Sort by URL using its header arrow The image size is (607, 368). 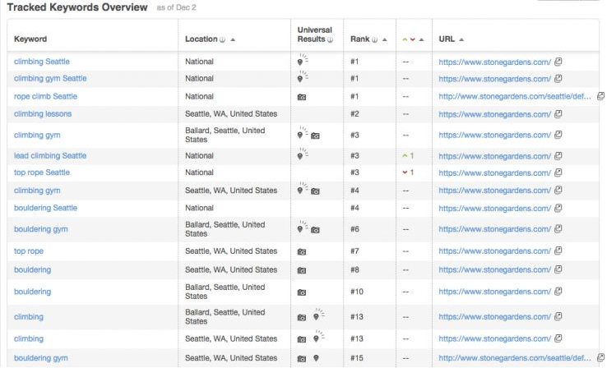(461, 39)
